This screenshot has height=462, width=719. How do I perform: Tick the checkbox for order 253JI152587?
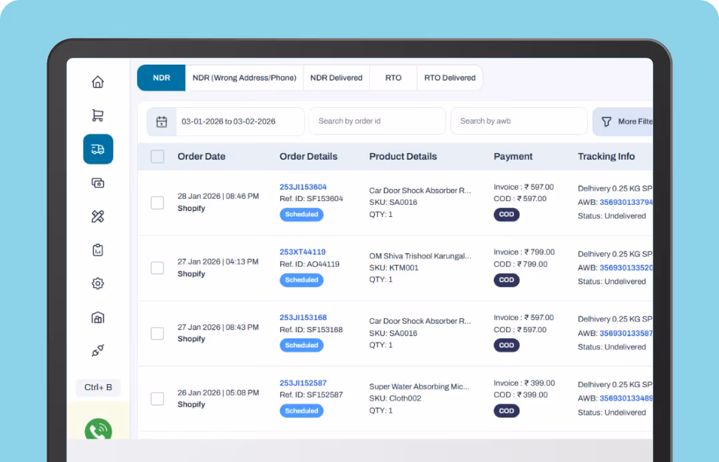pyautogui.click(x=157, y=399)
